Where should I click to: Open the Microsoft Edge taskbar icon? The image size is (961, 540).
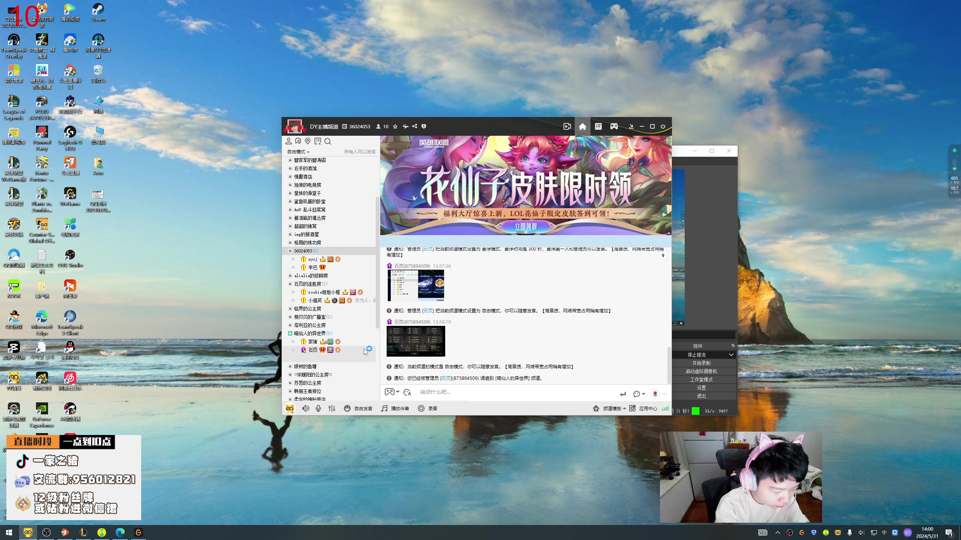(x=120, y=532)
